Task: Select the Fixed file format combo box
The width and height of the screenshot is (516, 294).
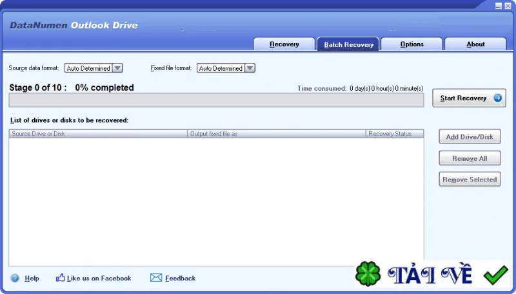Action: click(226, 68)
